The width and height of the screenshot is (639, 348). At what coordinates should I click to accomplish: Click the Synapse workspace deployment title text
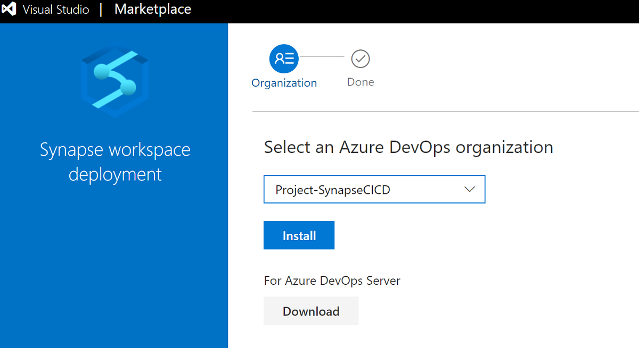114,162
